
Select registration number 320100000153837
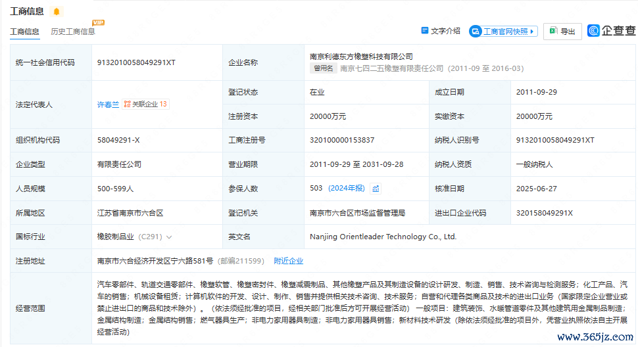(342, 140)
